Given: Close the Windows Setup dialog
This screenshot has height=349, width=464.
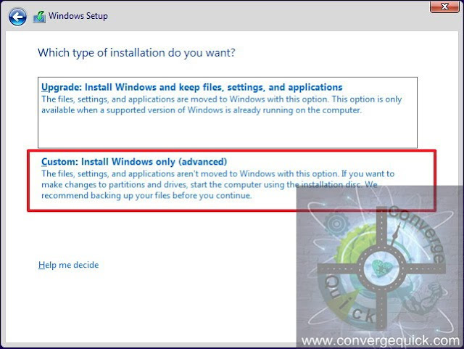Looking at the screenshot, I should [x=444, y=7].
